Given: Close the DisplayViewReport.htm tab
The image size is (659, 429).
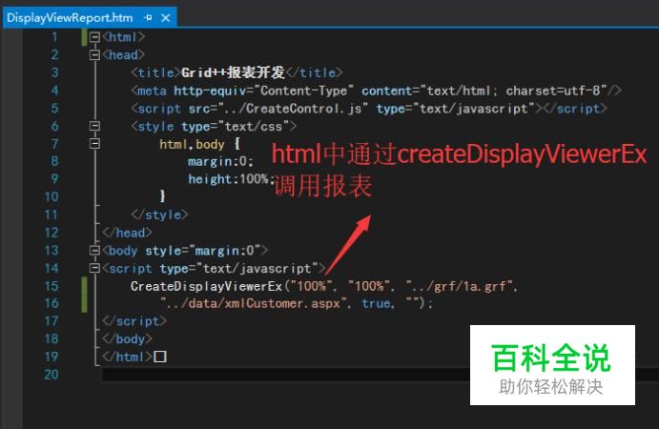Looking at the screenshot, I should [166, 18].
